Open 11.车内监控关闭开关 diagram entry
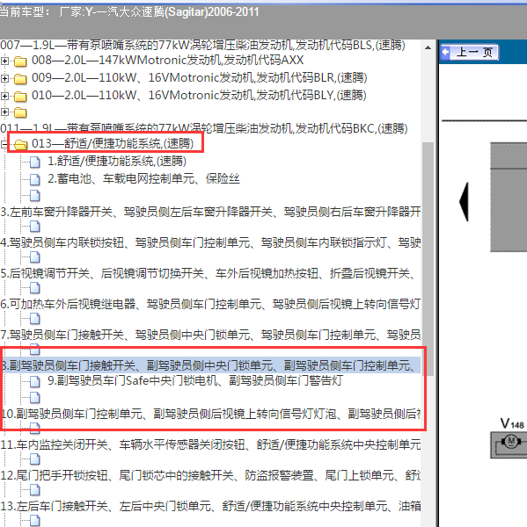Viewport: 527px width, 527px height. coord(210,444)
